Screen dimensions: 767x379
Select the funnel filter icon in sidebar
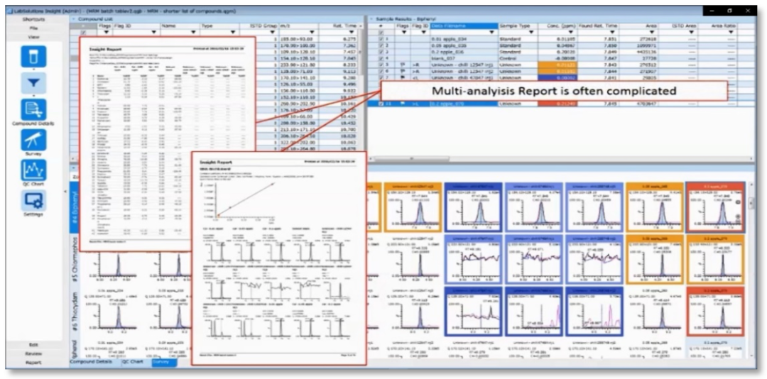(33, 82)
